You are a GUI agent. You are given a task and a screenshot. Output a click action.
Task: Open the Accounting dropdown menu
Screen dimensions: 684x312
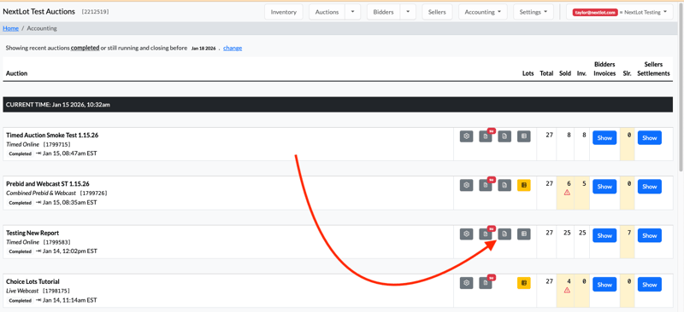tap(482, 12)
